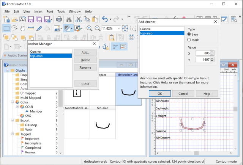Open the Tools menu

[x=61, y=11]
